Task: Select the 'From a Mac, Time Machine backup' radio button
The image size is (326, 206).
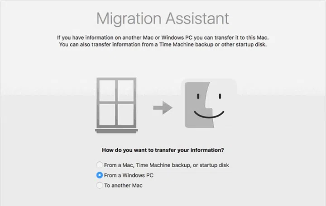Action: pos(100,165)
